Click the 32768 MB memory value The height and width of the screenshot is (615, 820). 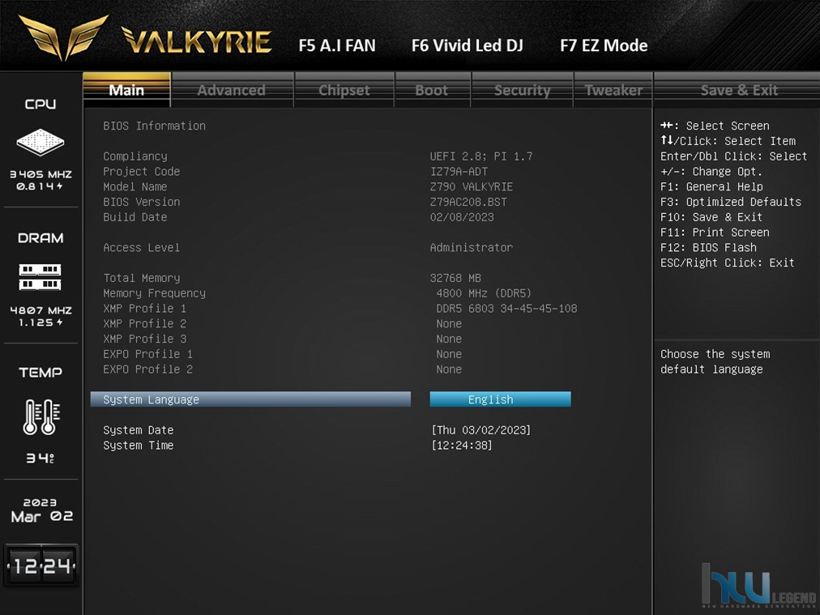455,278
